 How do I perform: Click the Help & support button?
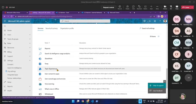pos(157,86)
